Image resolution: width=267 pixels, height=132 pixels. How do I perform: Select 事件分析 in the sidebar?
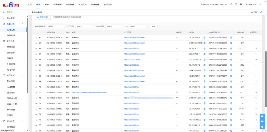coord(11,110)
